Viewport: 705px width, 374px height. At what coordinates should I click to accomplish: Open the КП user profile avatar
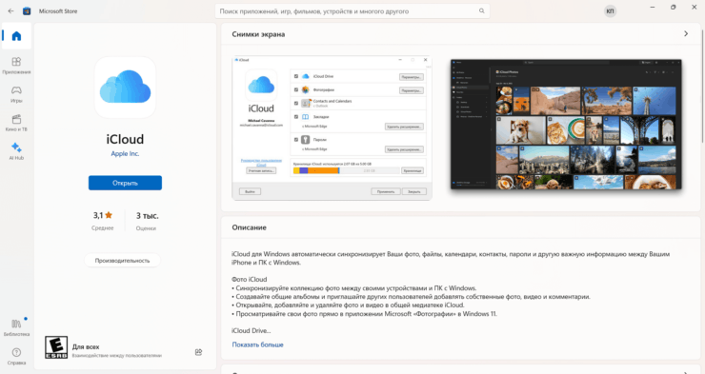(610, 11)
